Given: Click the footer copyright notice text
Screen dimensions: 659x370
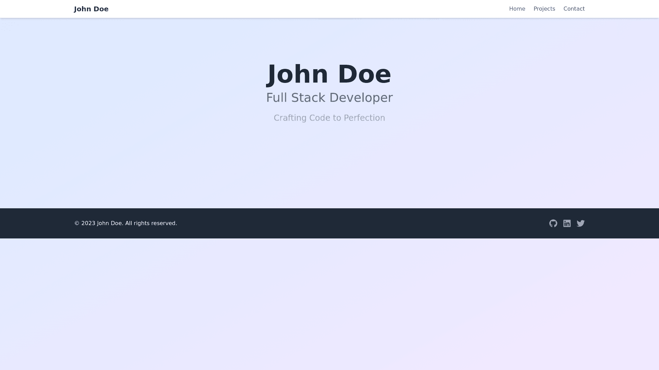Looking at the screenshot, I should (x=126, y=223).
